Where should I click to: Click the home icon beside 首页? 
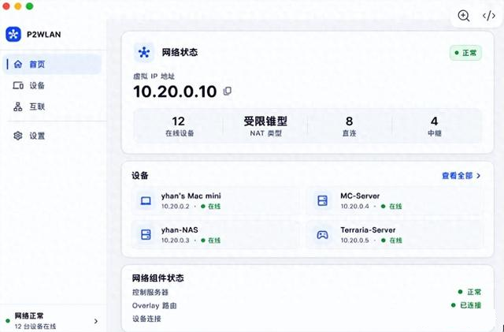[x=18, y=64]
